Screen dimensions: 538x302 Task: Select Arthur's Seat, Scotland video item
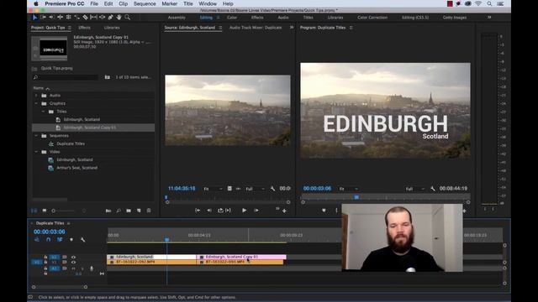pyautogui.click(x=76, y=168)
